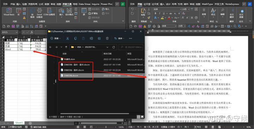Open Excel's Inquire tab

tap(96, 4)
